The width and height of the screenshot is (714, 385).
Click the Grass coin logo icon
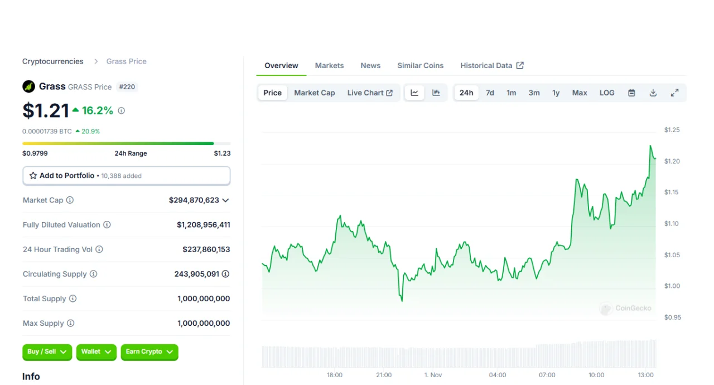(x=28, y=86)
